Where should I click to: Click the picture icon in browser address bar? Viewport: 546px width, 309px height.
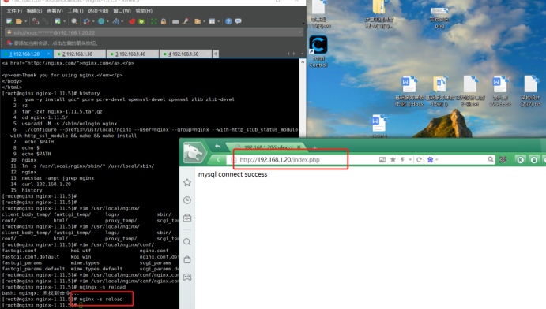(x=382, y=159)
